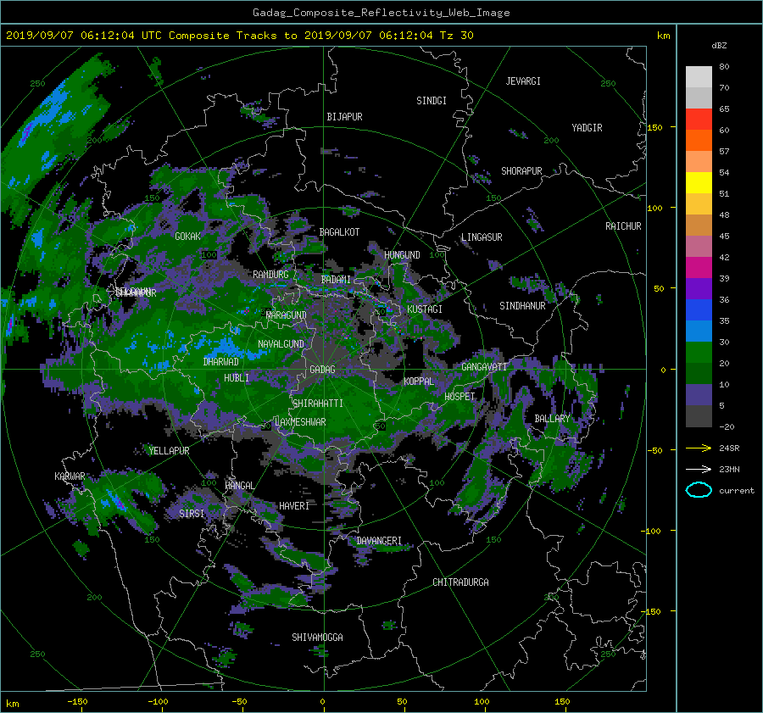Click the YADGIR city label

(x=587, y=128)
